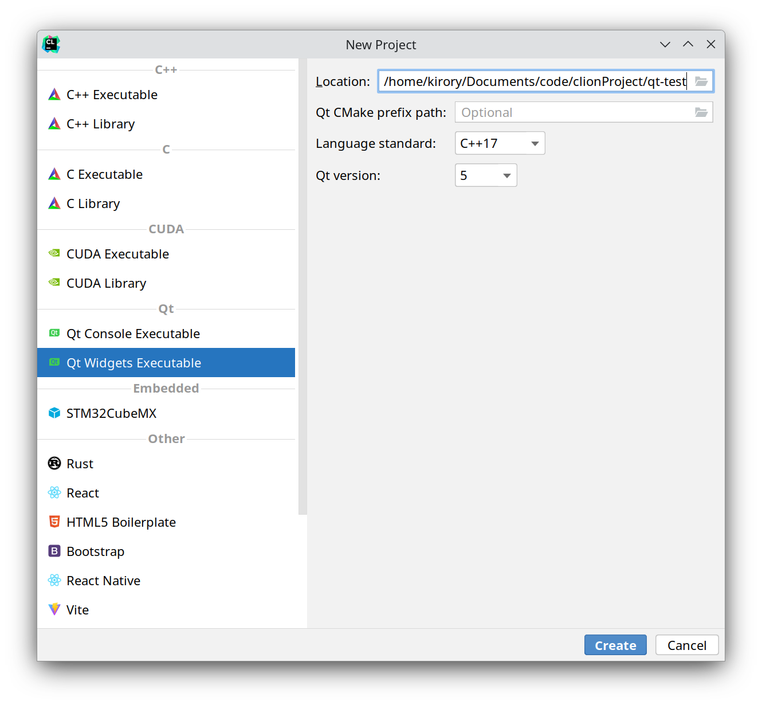
Task: Click the NVIDIA icon beside CUDA Library
Action: (x=54, y=283)
